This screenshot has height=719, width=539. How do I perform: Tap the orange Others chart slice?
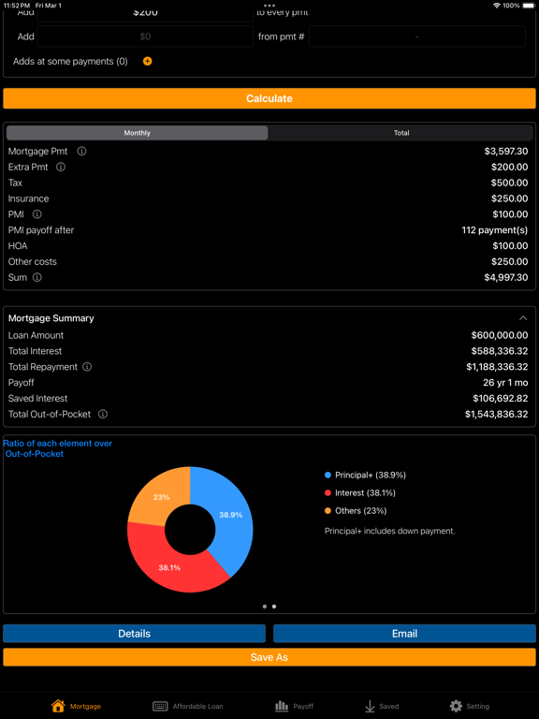tap(161, 496)
